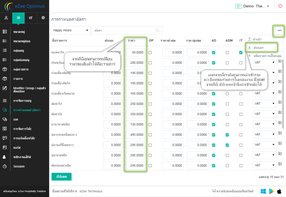The width and height of the screenshot is (286, 197).
Task: Sort by ราคา column header
Action: click(x=131, y=41)
